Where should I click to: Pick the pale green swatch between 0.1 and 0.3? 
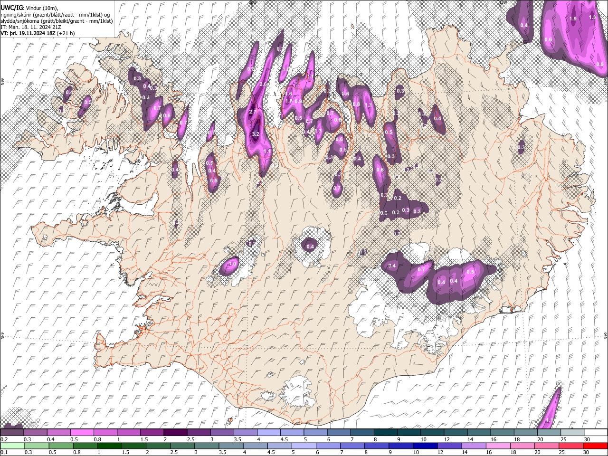click(12, 446)
